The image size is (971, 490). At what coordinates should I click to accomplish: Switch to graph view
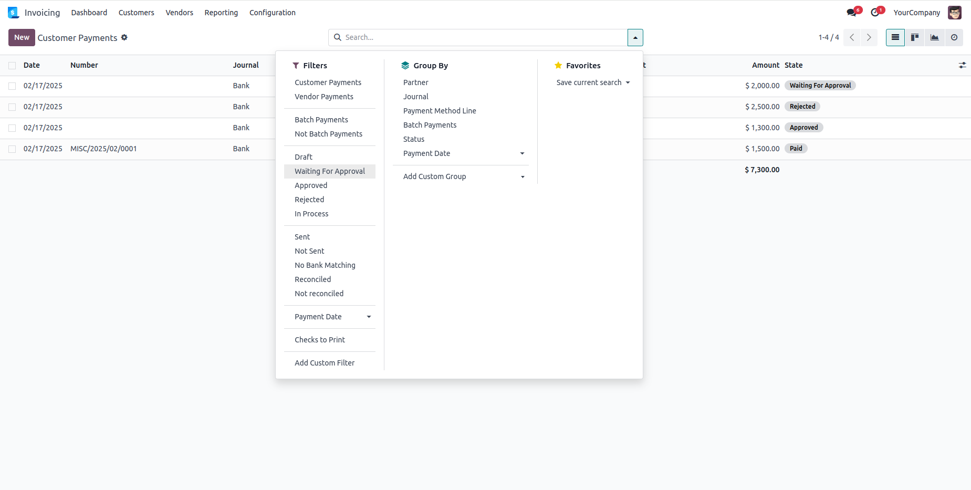coord(935,37)
